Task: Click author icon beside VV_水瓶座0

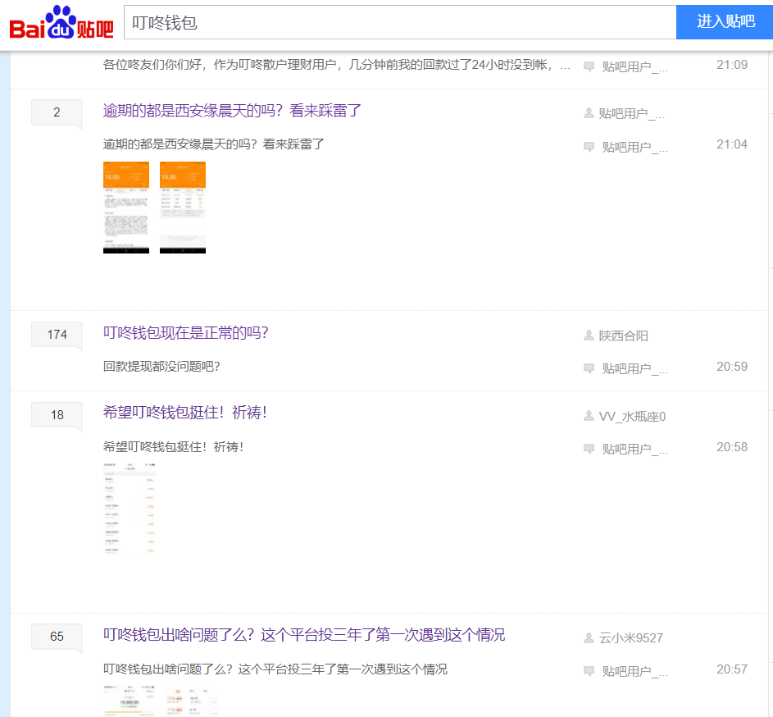Action: (x=589, y=416)
